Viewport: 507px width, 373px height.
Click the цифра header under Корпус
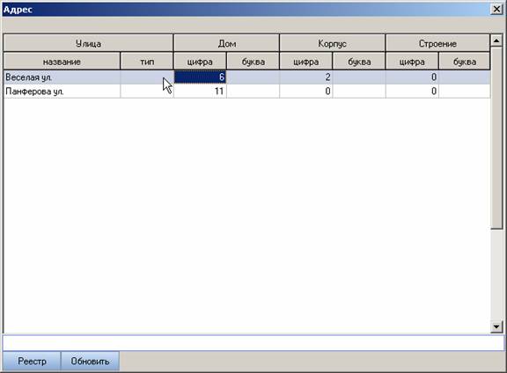[x=306, y=62]
